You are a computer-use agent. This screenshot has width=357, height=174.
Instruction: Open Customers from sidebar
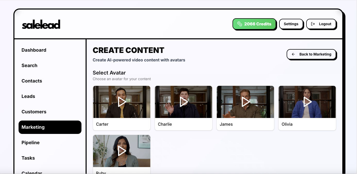point(34,112)
